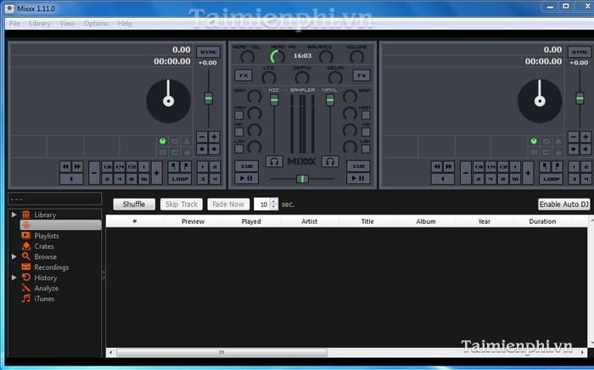
Task: Toggle right deck FX button
Action: [361, 76]
